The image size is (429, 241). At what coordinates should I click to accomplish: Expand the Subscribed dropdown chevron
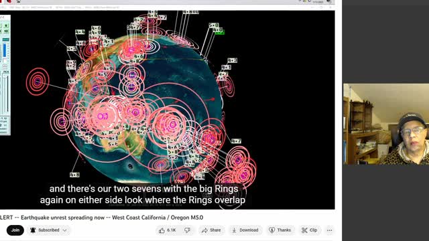pos(65,230)
